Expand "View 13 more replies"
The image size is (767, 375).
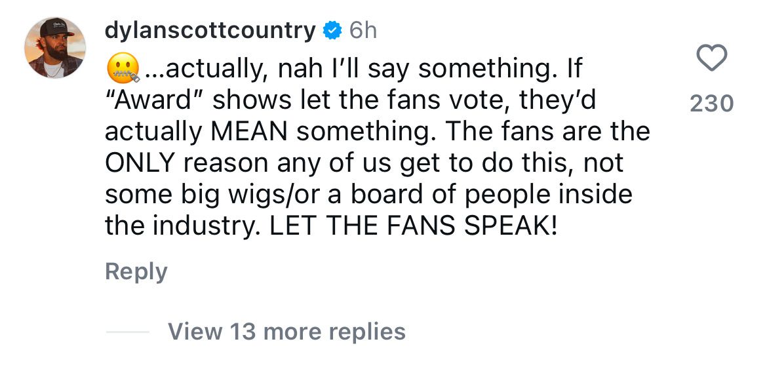click(286, 331)
